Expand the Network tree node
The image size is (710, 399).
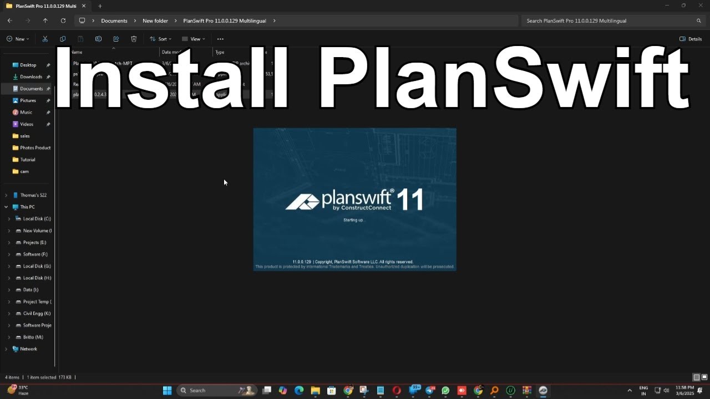6,349
